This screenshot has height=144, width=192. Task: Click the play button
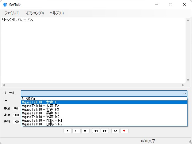point(67,131)
